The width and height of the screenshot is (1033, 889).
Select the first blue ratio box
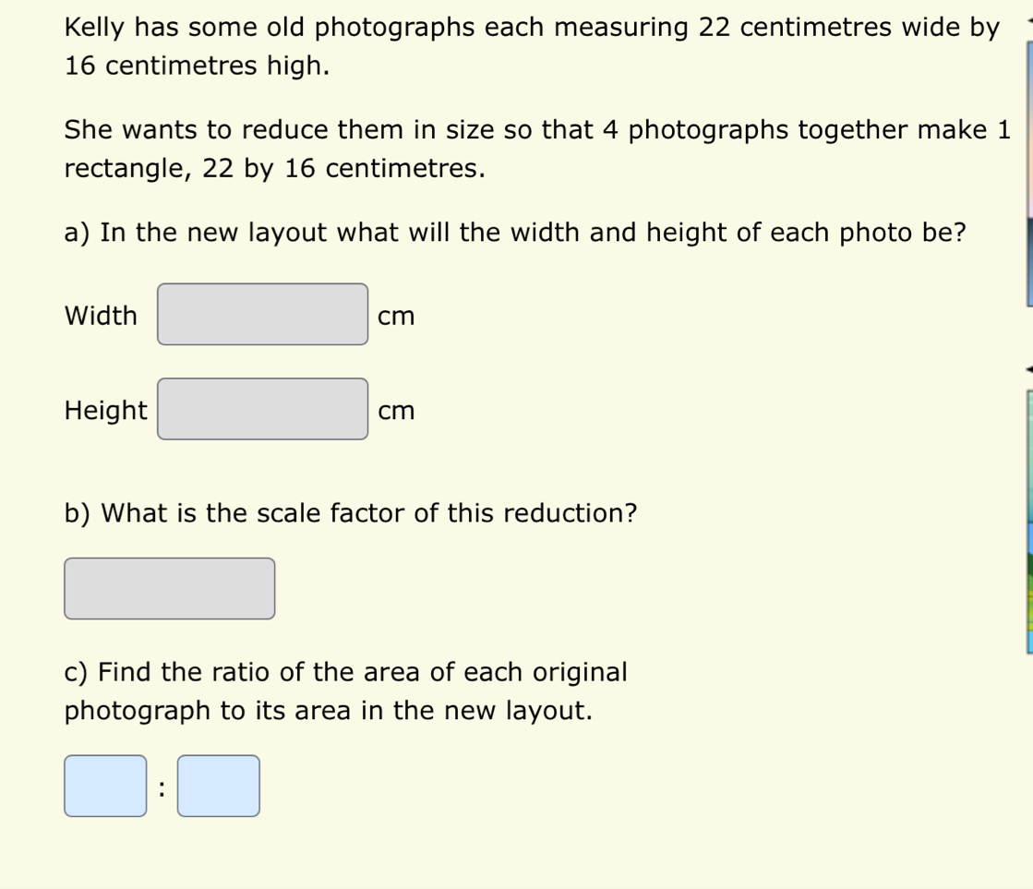105,786
